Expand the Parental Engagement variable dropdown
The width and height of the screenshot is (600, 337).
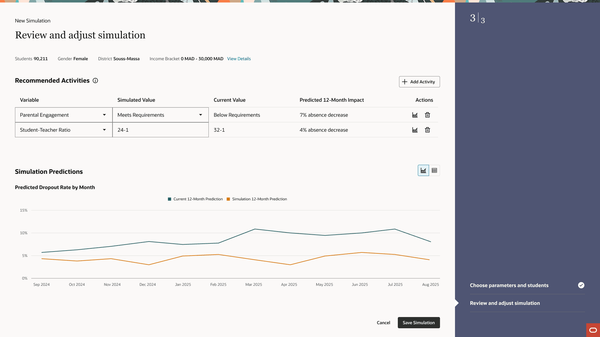104,115
